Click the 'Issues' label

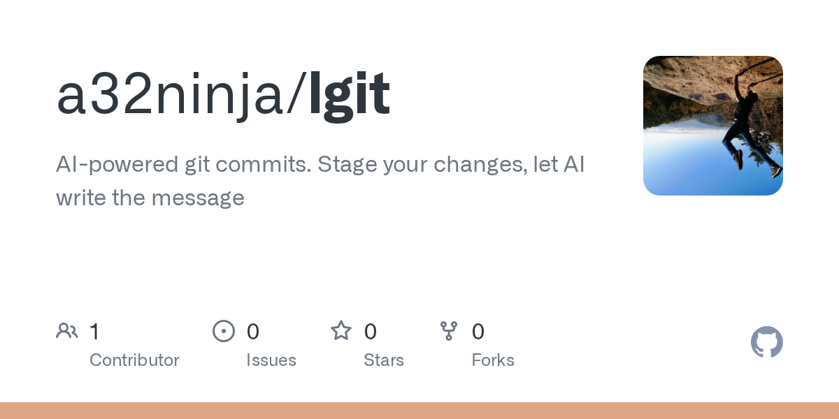tap(271, 360)
